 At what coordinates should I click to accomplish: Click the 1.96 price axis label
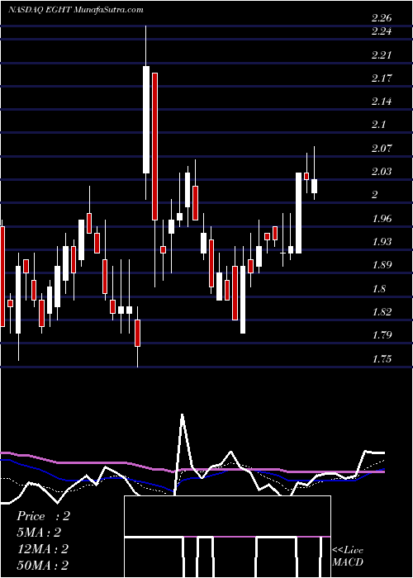pos(382,218)
